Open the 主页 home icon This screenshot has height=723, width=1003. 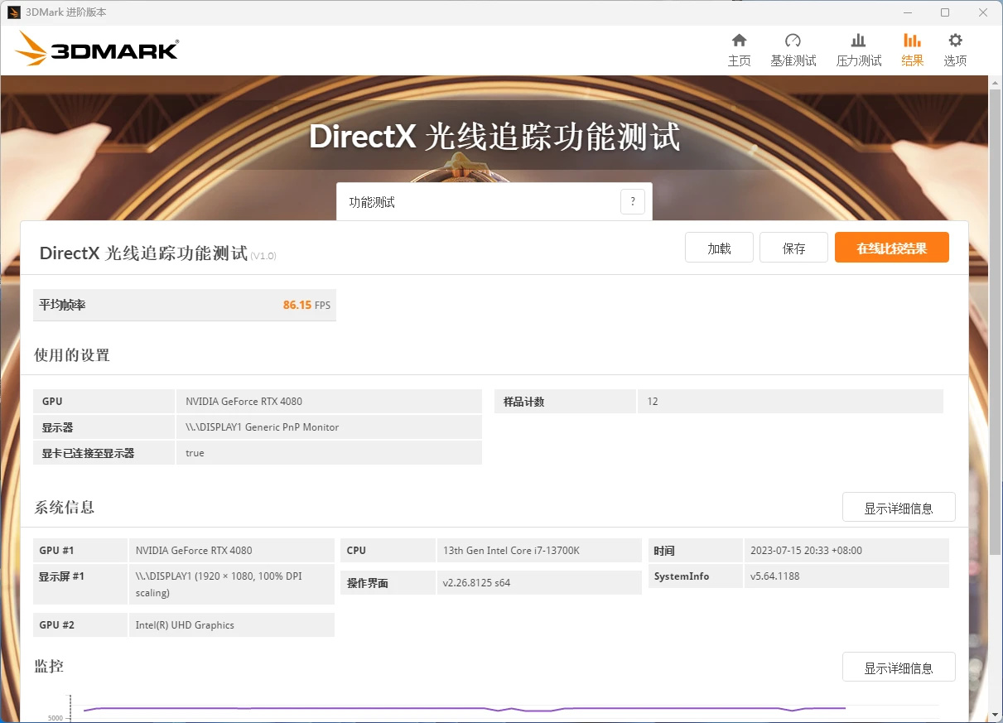coord(739,41)
